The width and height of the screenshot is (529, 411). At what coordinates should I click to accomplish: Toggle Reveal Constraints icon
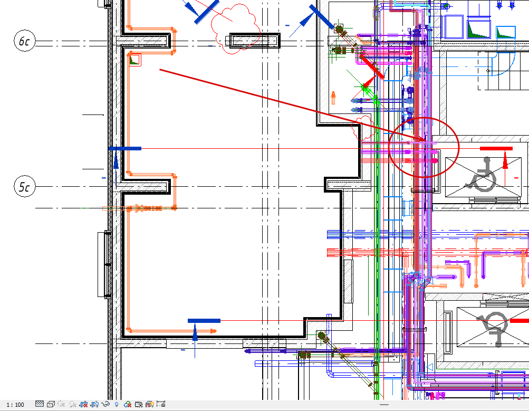[160, 404]
